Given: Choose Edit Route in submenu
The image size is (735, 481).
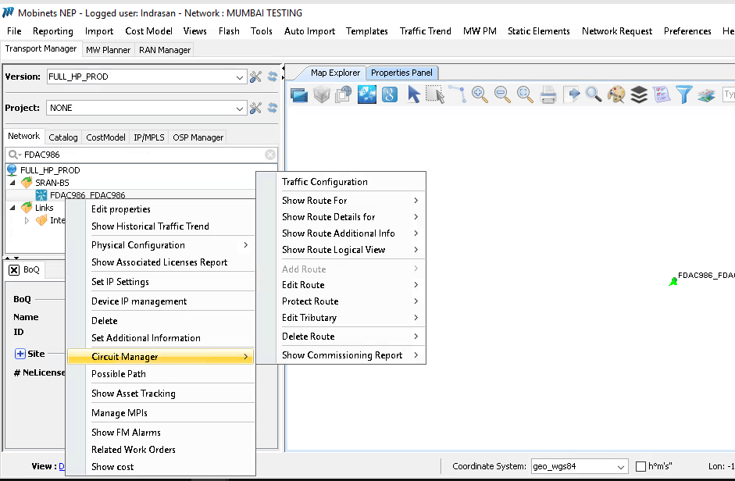Looking at the screenshot, I should (x=303, y=285).
